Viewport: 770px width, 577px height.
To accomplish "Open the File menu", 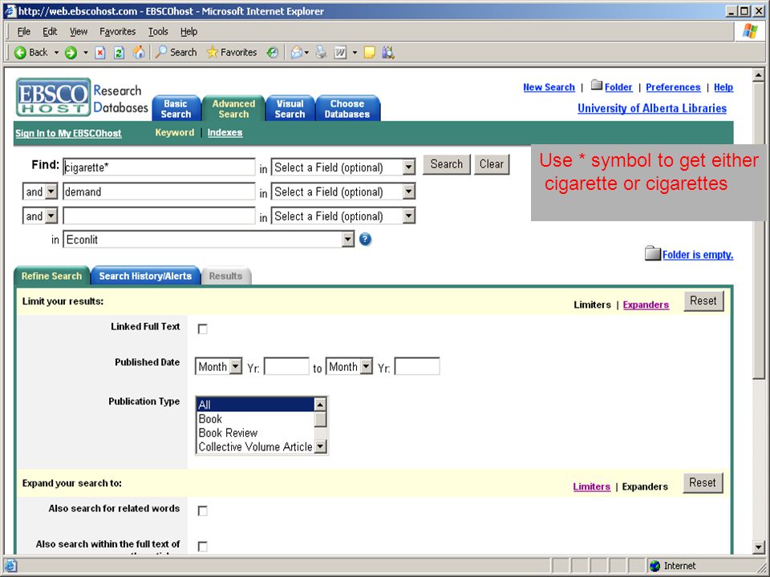I will [x=23, y=31].
